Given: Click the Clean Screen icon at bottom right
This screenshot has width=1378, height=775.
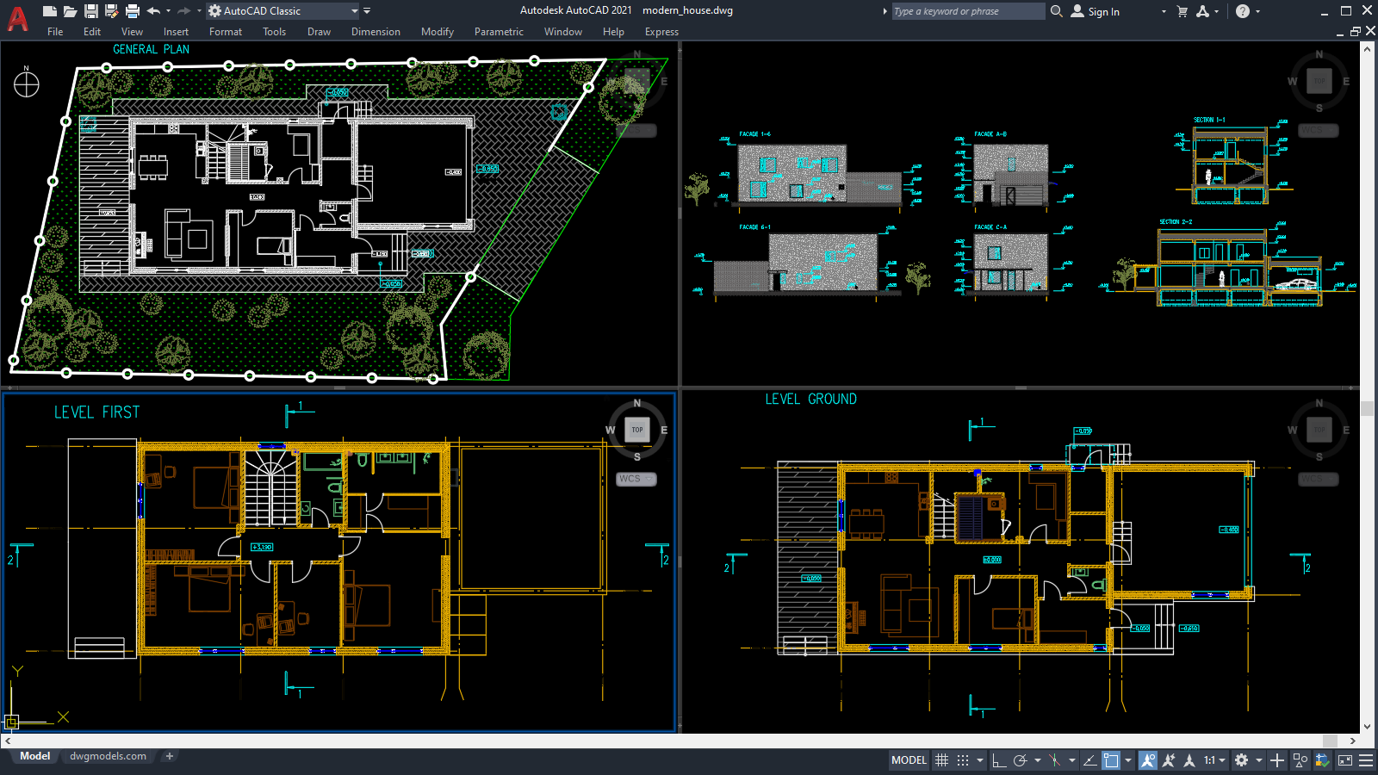Looking at the screenshot, I should 1347,760.
